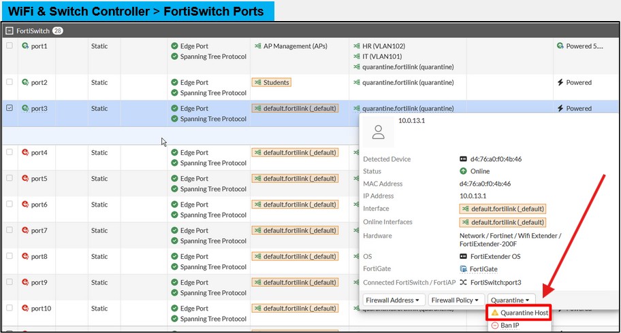Click the FortiExtender OS icon
Image resolution: width=621 pixels, height=333 pixels.
point(463,256)
